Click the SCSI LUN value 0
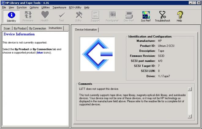This screenshot has height=129, width=202. point(159,71)
